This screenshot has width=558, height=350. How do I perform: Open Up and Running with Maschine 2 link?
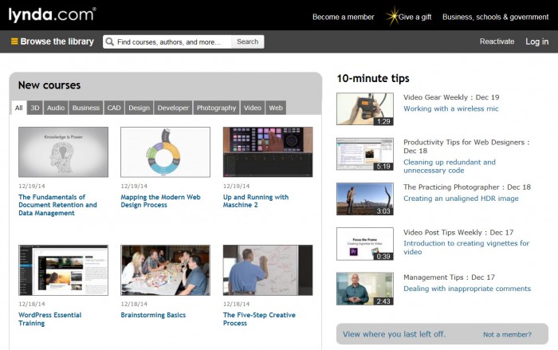point(256,201)
